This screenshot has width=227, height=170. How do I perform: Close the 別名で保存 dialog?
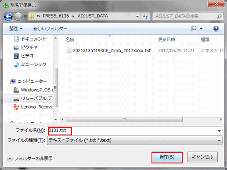(x=216, y=4)
